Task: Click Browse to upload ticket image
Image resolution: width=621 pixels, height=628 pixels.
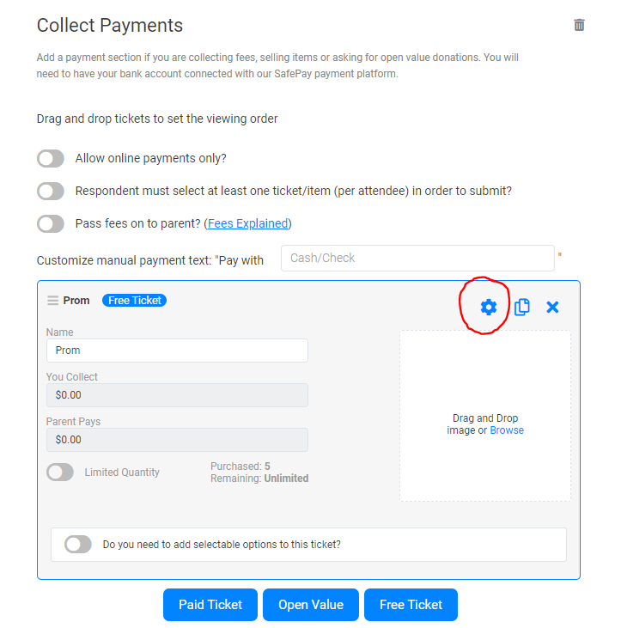Action: [x=506, y=430]
